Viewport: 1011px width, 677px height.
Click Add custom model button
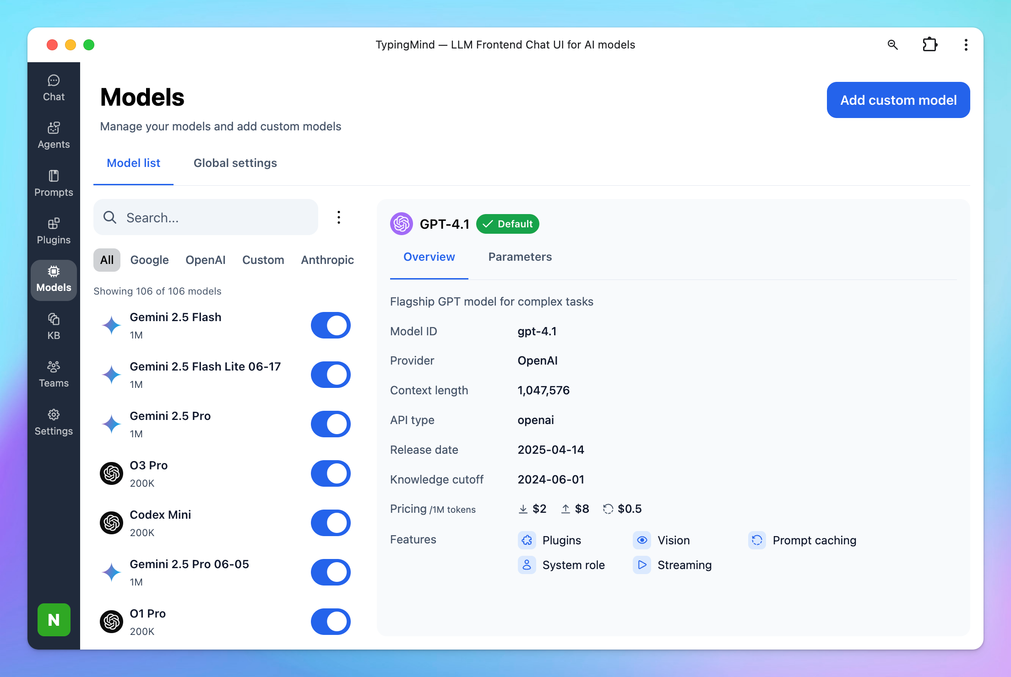pos(898,100)
